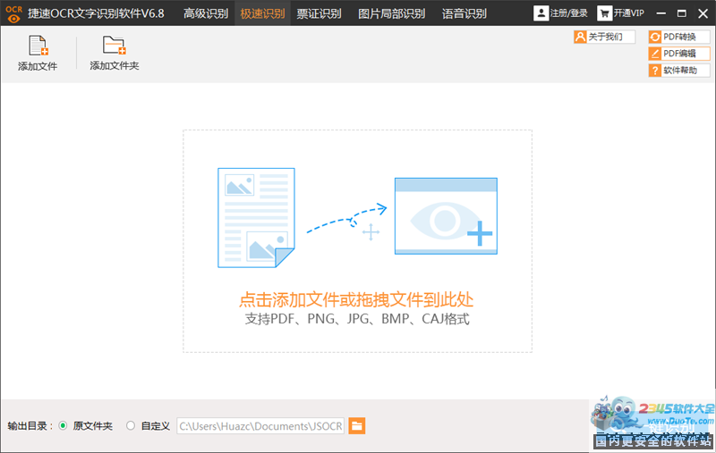Click the OCR logo in the title bar
This screenshot has width=716, height=453.
tap(13, 13)
